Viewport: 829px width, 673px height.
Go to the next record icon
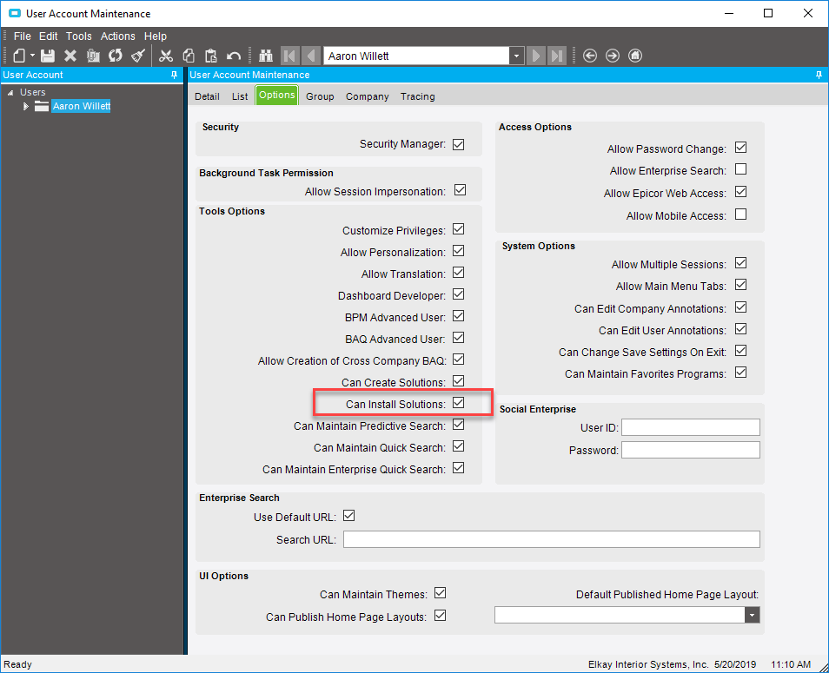(535, 56)
